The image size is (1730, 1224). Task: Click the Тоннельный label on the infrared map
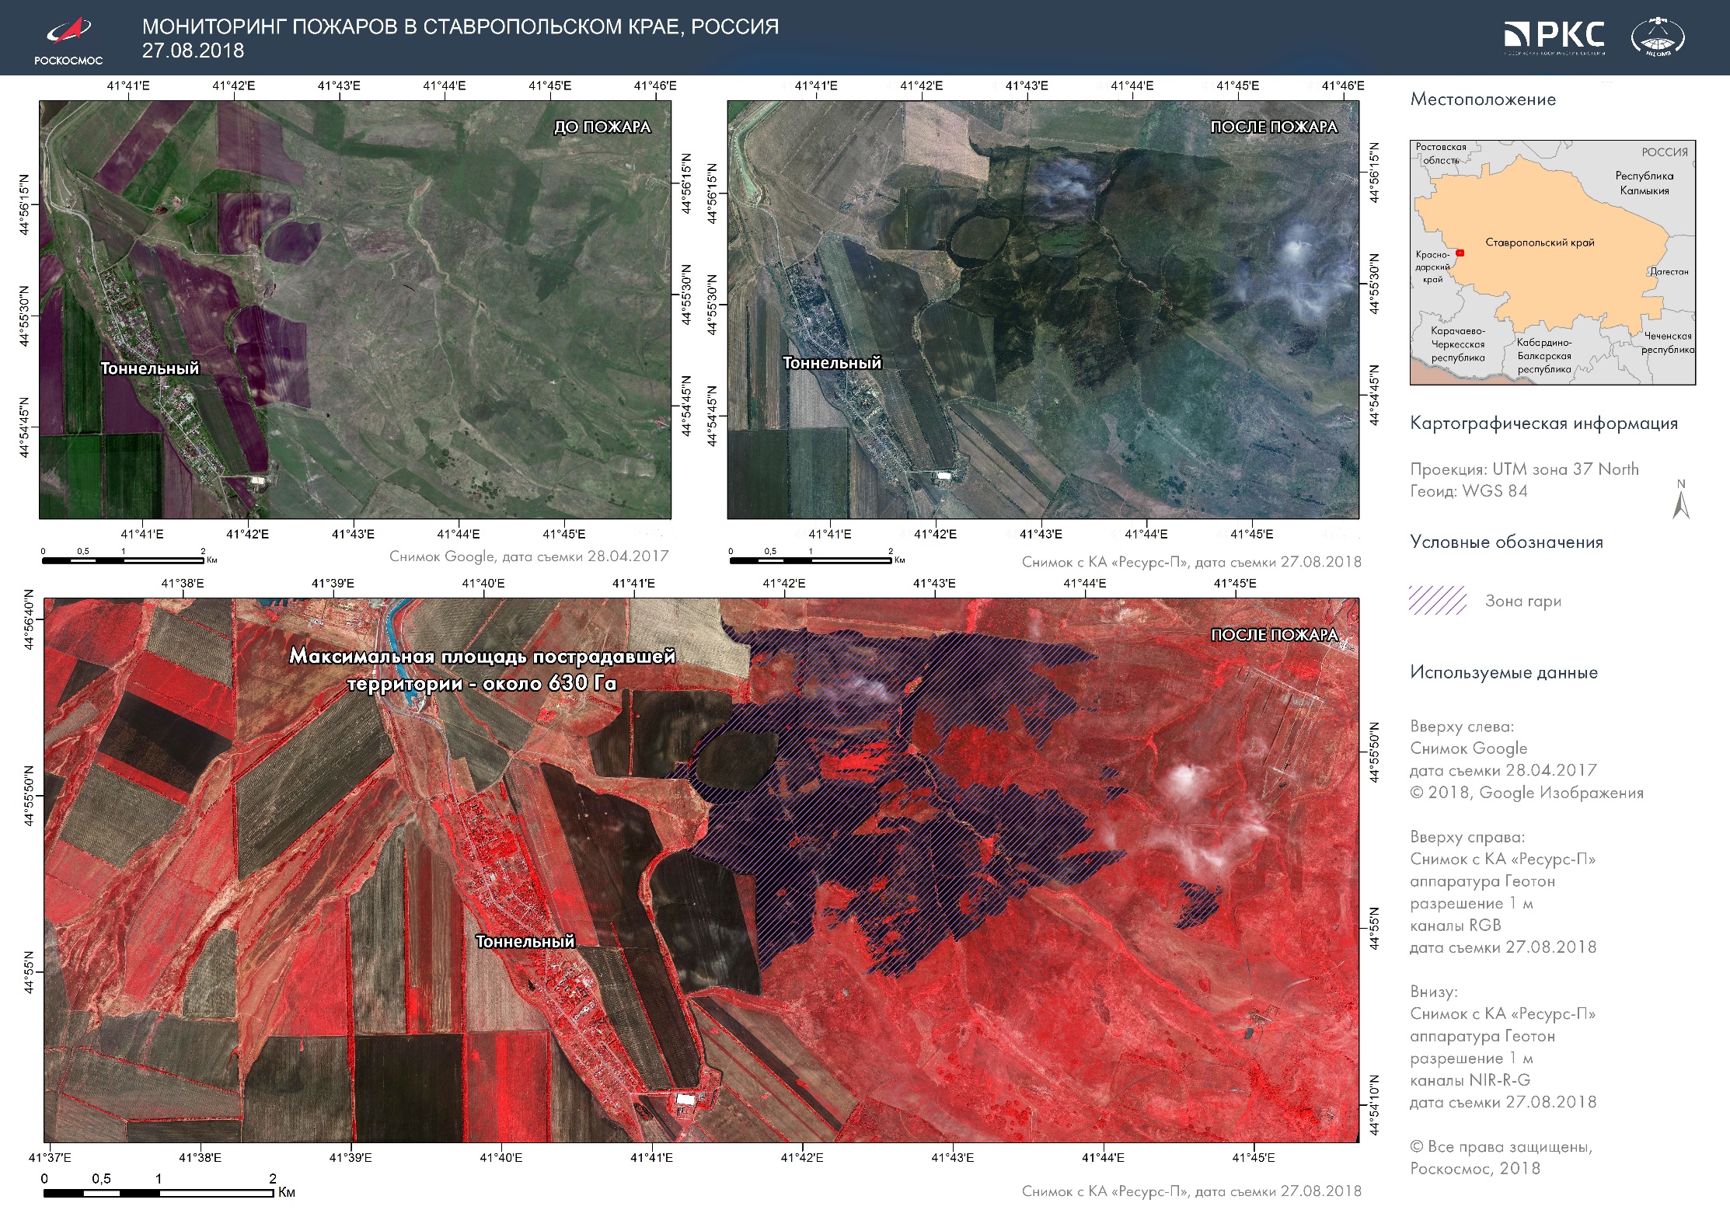coord(525,941)
